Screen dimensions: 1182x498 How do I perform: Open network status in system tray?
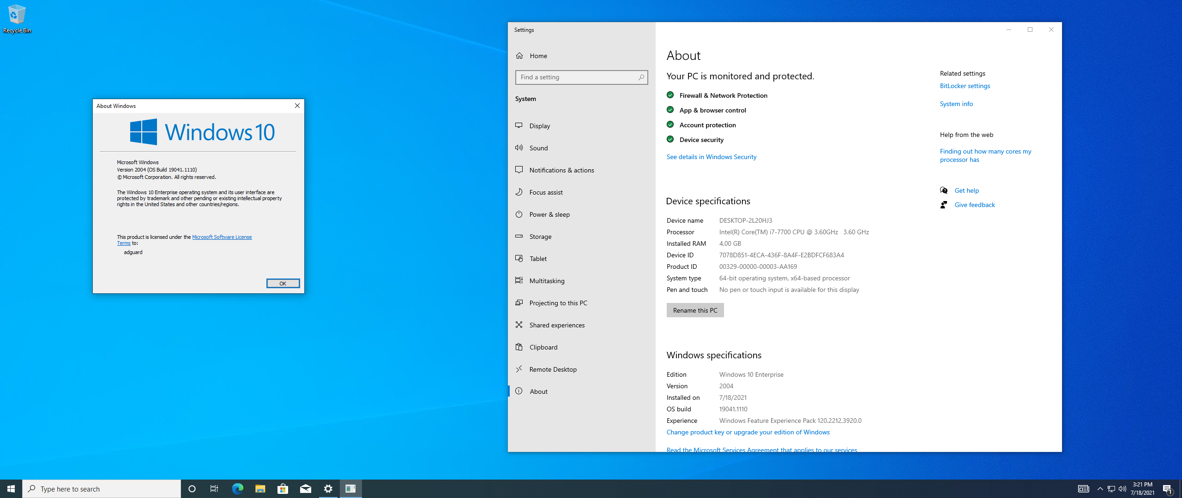click(x=1111, y=489)
